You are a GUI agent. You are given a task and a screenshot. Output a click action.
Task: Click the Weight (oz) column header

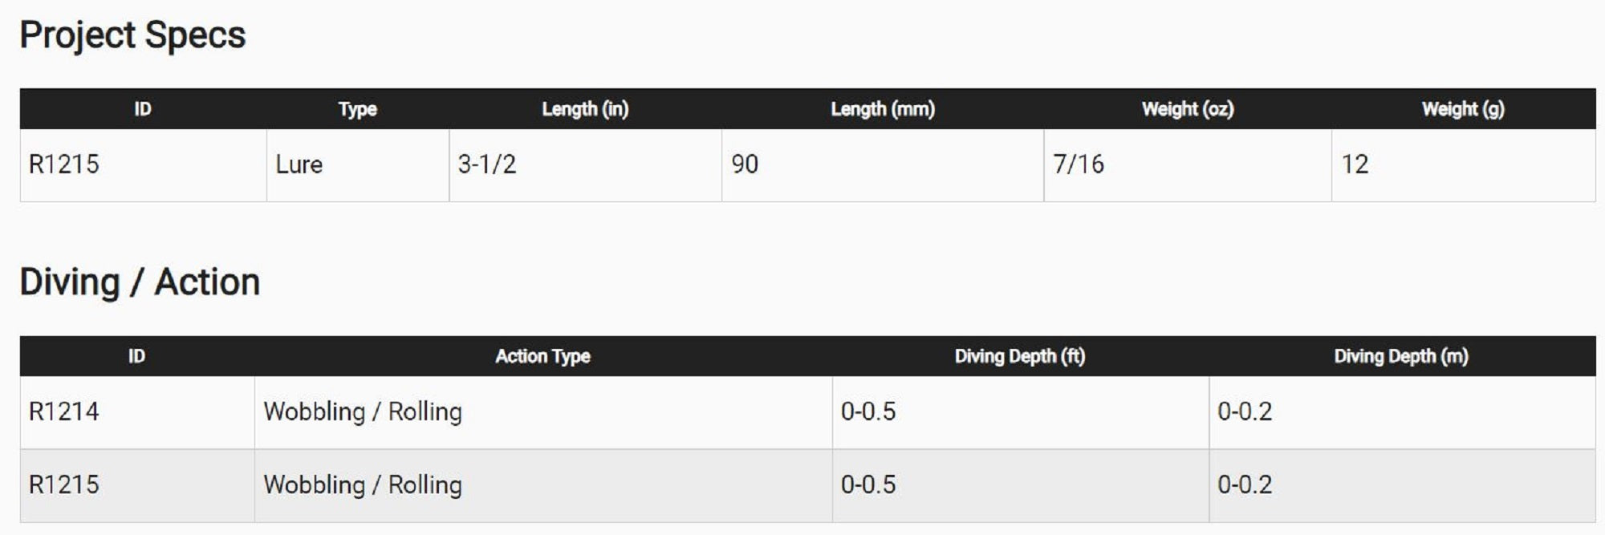click(1188, 109)
